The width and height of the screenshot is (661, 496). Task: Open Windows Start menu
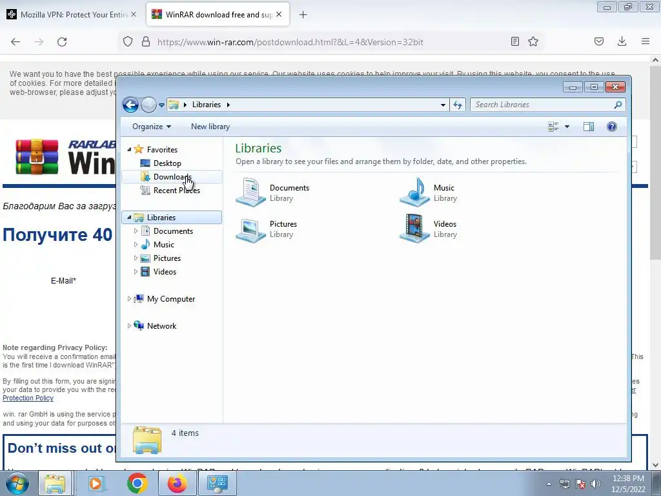(17, 483)
